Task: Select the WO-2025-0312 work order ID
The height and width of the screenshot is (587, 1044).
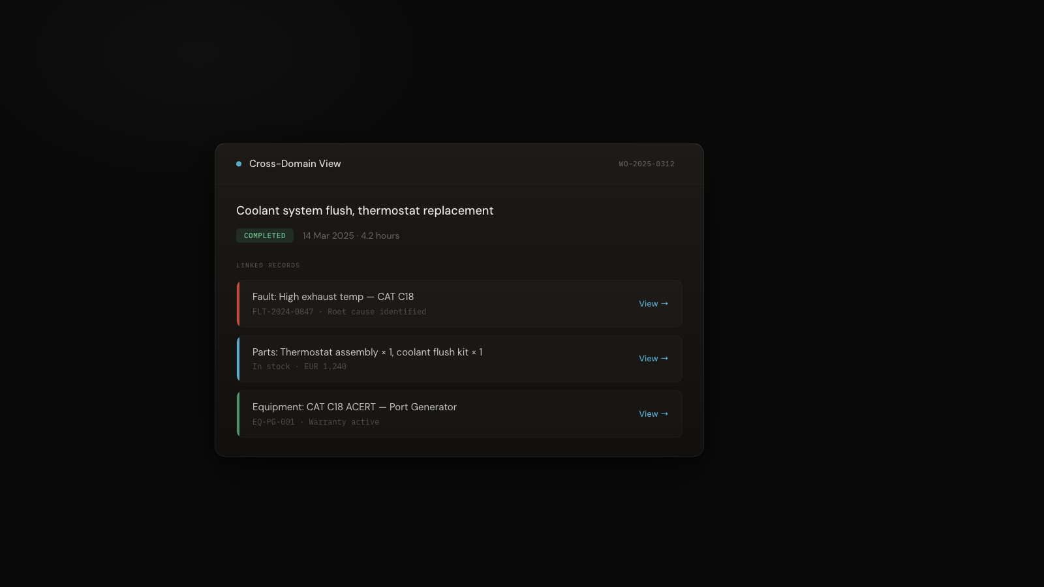Action: click(x=646, y=164)
